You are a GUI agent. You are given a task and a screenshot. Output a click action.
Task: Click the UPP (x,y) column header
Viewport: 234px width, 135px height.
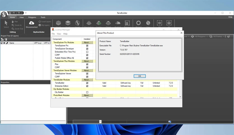pyautogui.click(x=38, y=43)
